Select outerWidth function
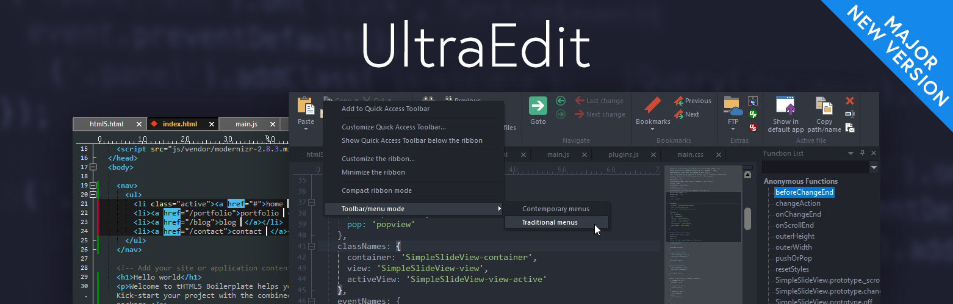This screenshot has width=953, height=304. click(794, 247)
